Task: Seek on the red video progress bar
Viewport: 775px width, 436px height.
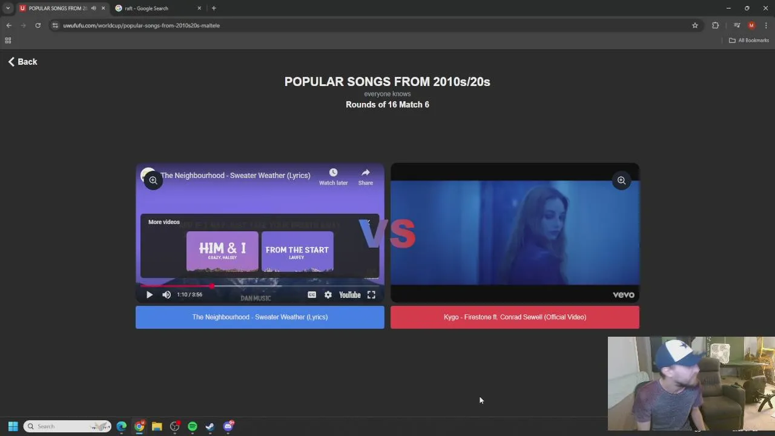Action: 260,286
